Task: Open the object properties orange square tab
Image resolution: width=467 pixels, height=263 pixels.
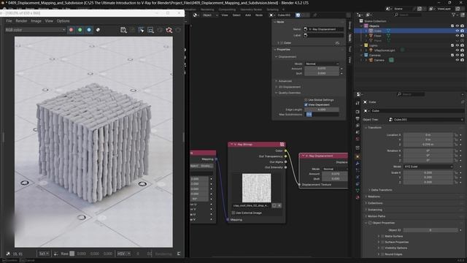Action: pyautogui.click(x=358, y=156)
